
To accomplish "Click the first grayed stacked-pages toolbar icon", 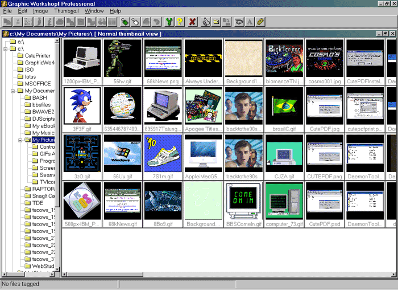I will [x=7, y=22].
